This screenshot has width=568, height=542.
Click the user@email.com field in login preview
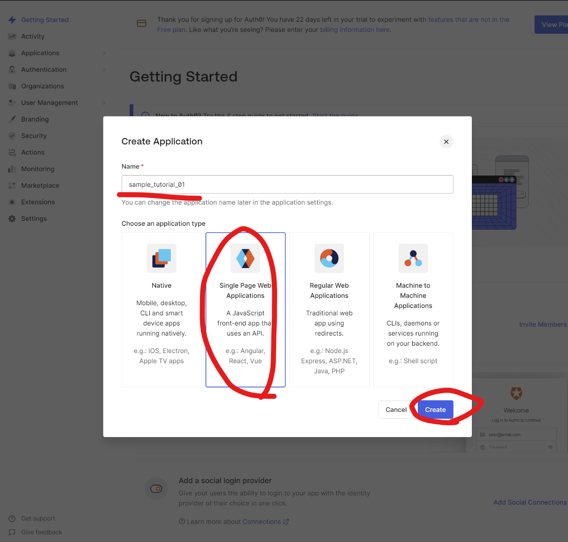pos(516,435)
